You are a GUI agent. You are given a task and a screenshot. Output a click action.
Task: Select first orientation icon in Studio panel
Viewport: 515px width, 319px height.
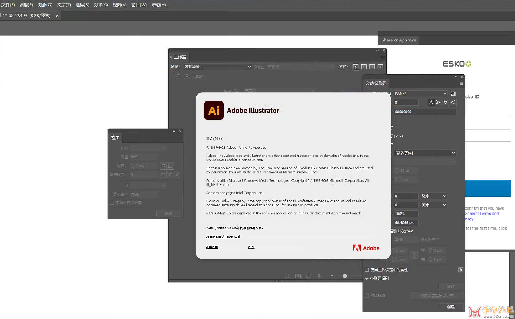356,67
